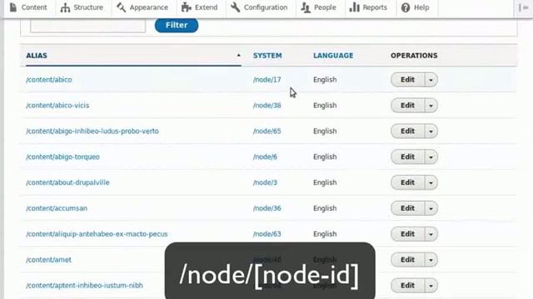Screen dimensions: 533x299
Task: Expand operations dropdown for /content/accumsan
Action: coord(431,208)
